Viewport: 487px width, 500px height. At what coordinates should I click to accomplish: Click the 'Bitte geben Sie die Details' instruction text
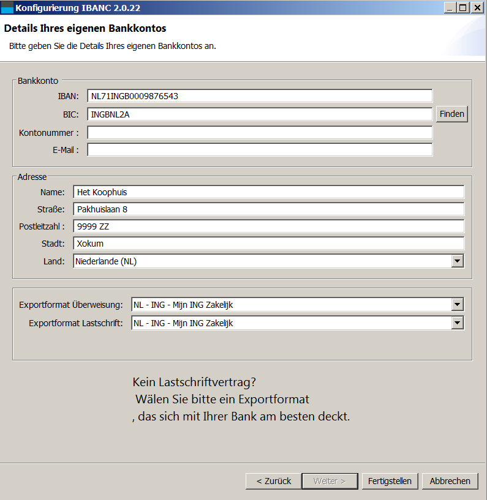coord(112,47)
